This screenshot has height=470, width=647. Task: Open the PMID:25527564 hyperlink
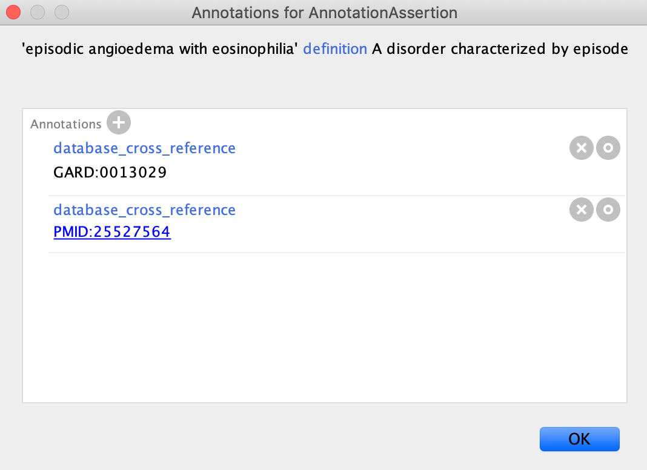112,231
